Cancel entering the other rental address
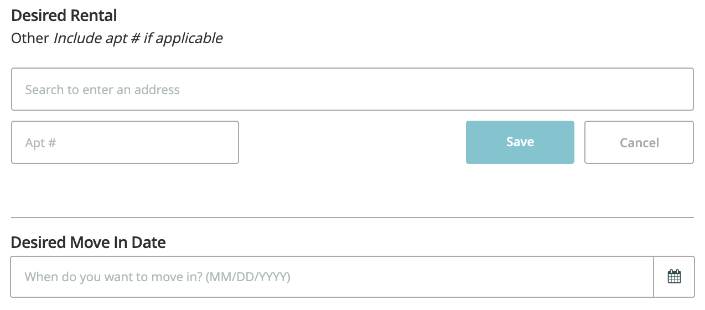Viewport: 705px width, 310px height. (x=639, y=143)
